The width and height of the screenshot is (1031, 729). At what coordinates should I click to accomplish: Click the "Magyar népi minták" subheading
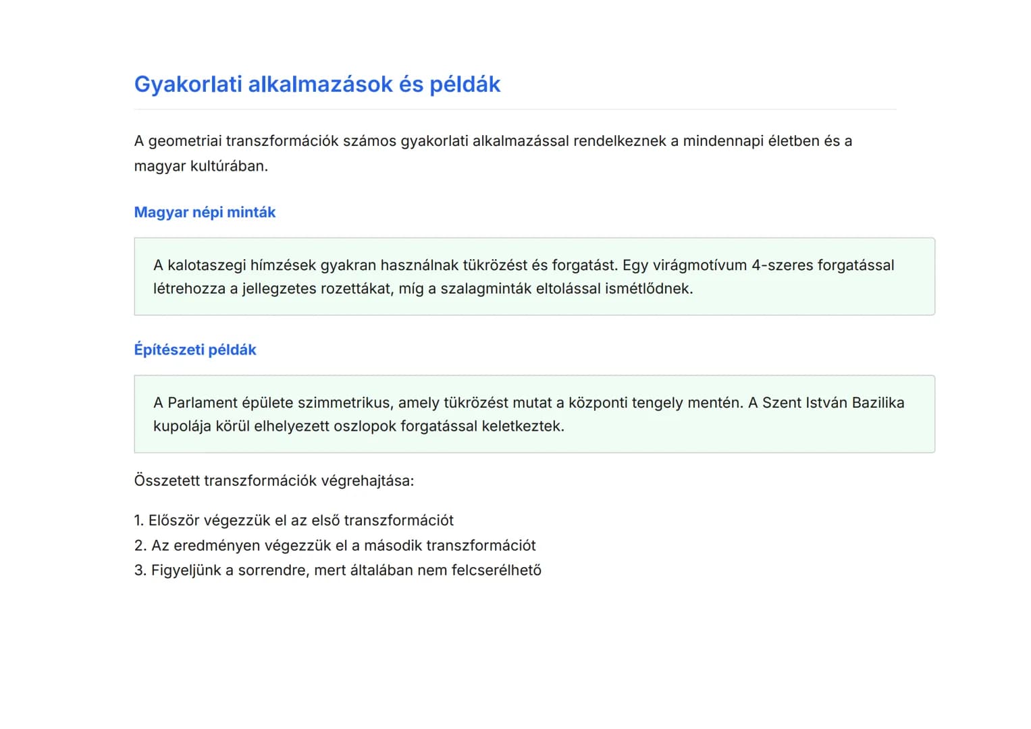coord(205,212)
